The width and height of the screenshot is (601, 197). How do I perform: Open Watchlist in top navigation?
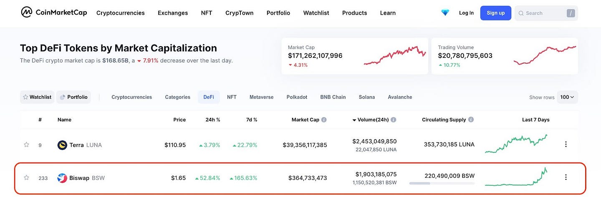click(x=316, y=13)
